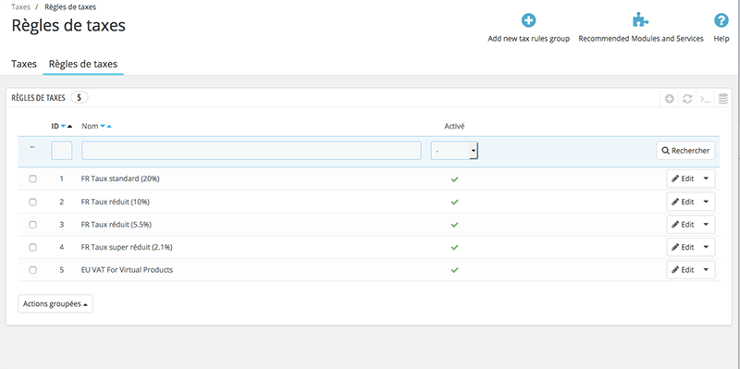
Task: Sort ID column ascending with black arrow
Action: 70,126
